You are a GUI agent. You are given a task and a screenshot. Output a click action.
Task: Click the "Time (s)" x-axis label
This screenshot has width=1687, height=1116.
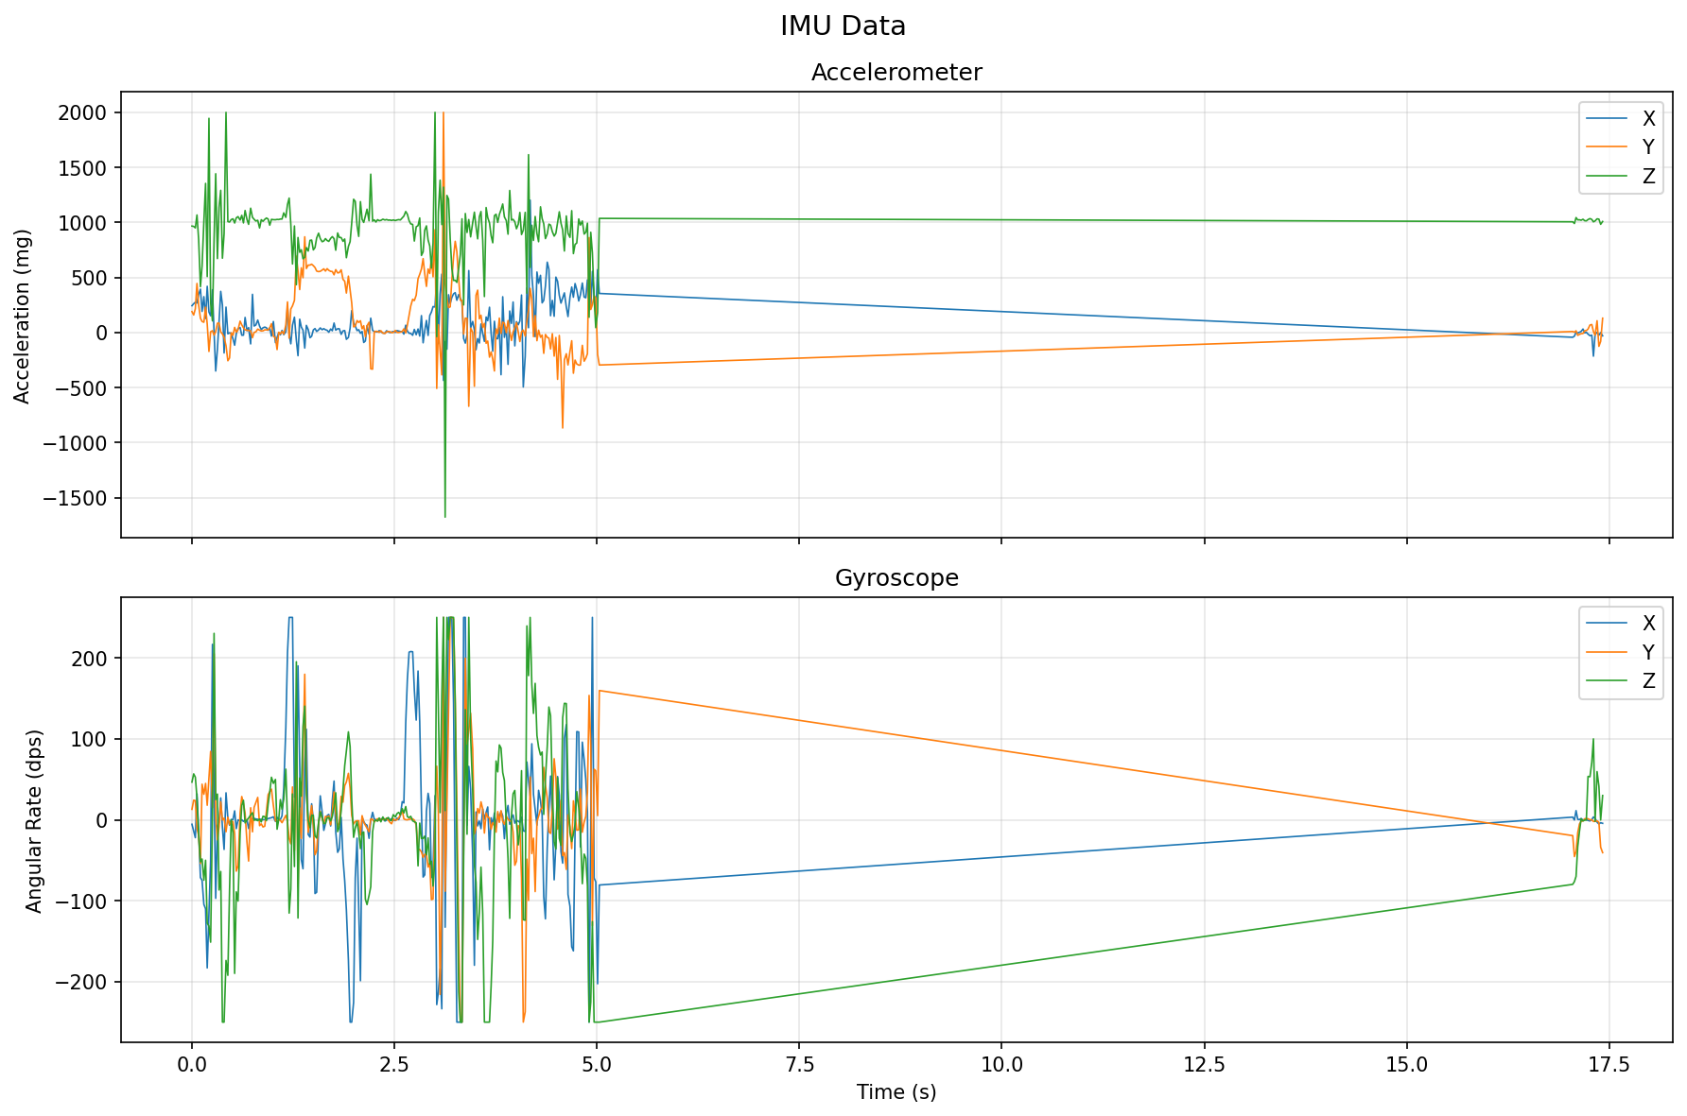coord(896,1092)
